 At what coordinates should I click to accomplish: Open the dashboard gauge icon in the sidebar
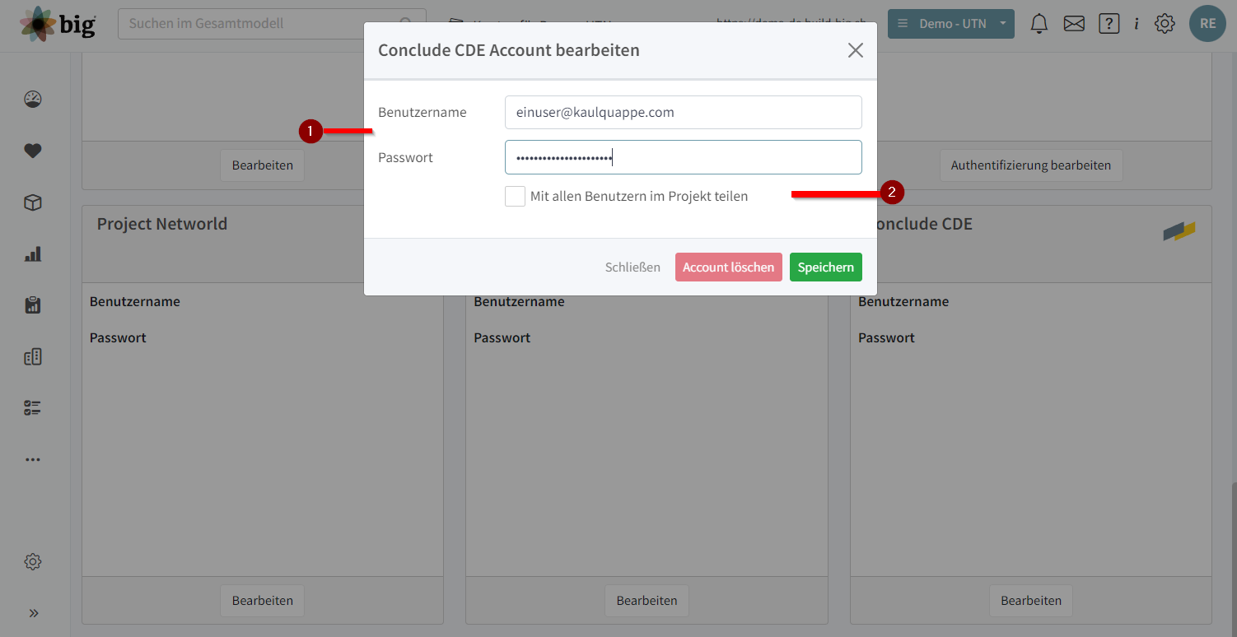coord(32,99)
